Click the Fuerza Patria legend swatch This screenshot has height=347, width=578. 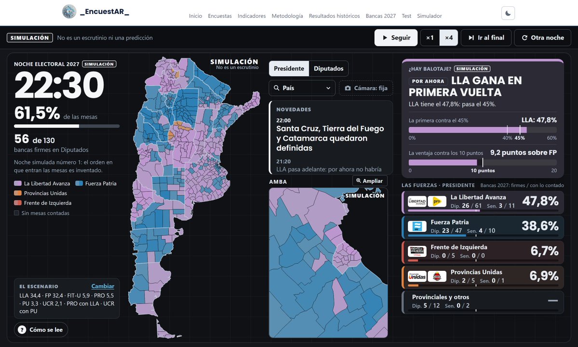click(79, 184)
